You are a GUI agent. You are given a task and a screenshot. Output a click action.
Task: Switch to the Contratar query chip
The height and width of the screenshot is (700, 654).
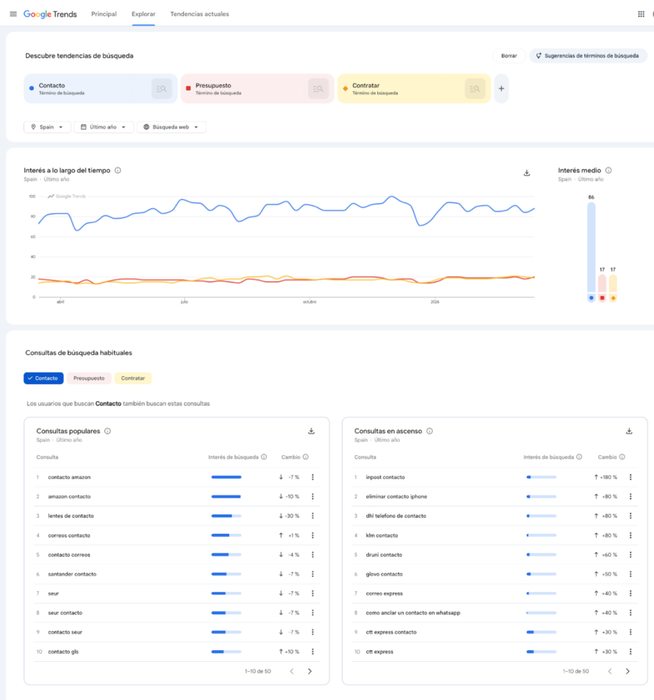click(133, 378)
